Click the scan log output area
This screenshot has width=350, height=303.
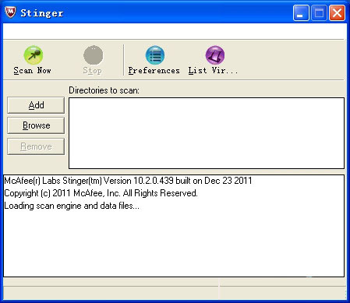click(174, 226)
